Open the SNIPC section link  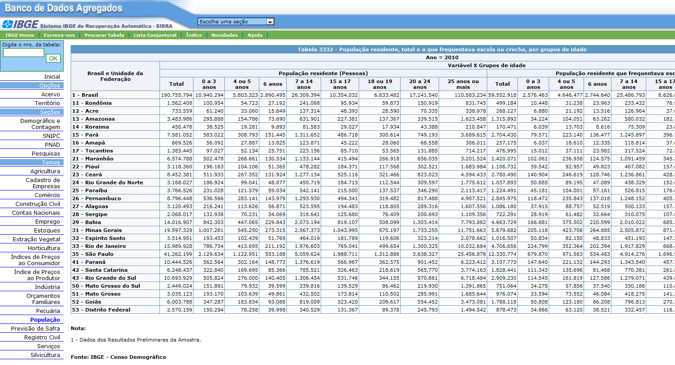51,136
